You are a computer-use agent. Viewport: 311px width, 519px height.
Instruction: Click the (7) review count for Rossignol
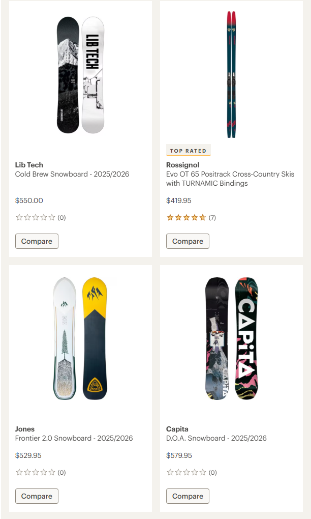point(212,218)
